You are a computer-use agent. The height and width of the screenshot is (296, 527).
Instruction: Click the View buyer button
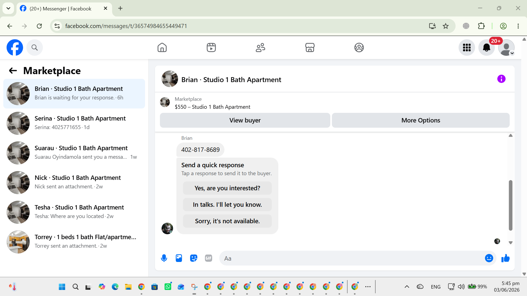245,120
